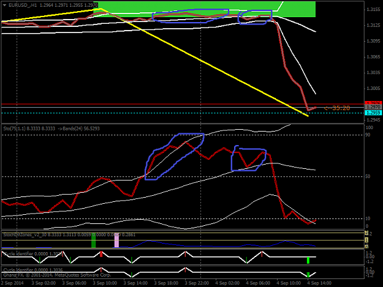Click the orange <--35:20 candle timer text
The height and width of the screenshot is (287, 383).
click(x=337, y=108)
